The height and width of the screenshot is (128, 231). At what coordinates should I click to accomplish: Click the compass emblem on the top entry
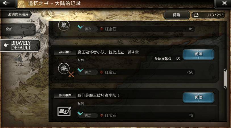(x=64, y=26)
